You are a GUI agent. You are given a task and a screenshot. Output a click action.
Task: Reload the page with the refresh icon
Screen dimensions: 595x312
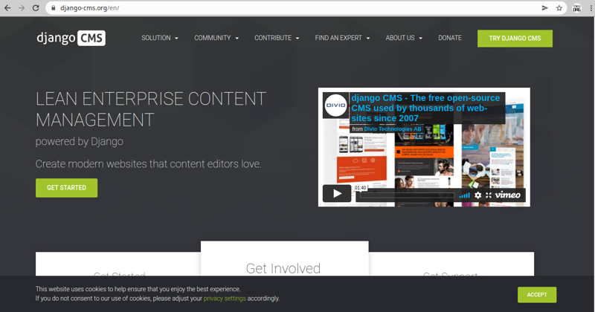(x=36, y=8)
